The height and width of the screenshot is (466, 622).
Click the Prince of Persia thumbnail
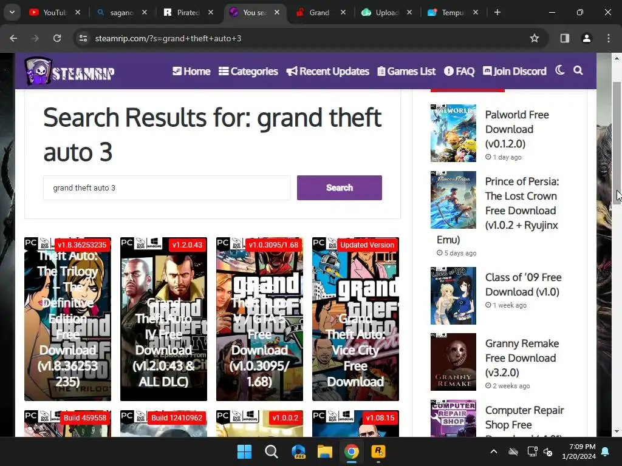coord(453,200)
